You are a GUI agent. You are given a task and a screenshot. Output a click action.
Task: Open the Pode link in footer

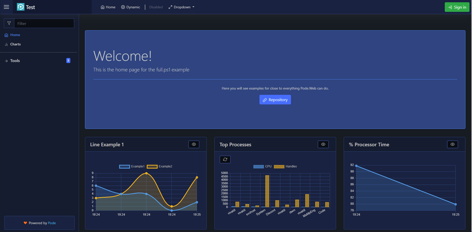pyautogui.click(x=52, y=223)
